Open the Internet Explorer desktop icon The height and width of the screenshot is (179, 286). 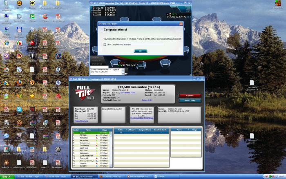pyautogui.click(x=7, y=43)
